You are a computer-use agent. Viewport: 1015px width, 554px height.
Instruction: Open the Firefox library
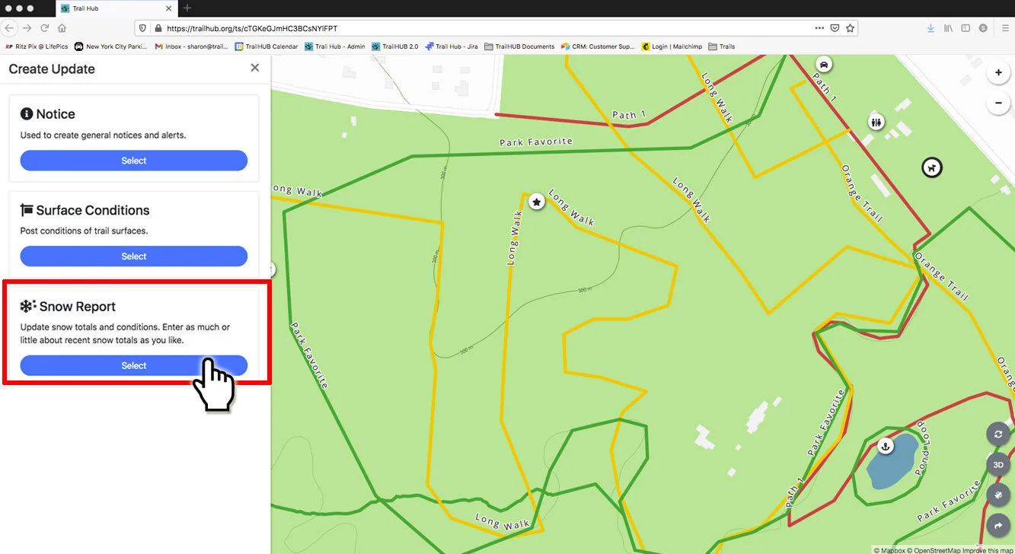(948, 28)
